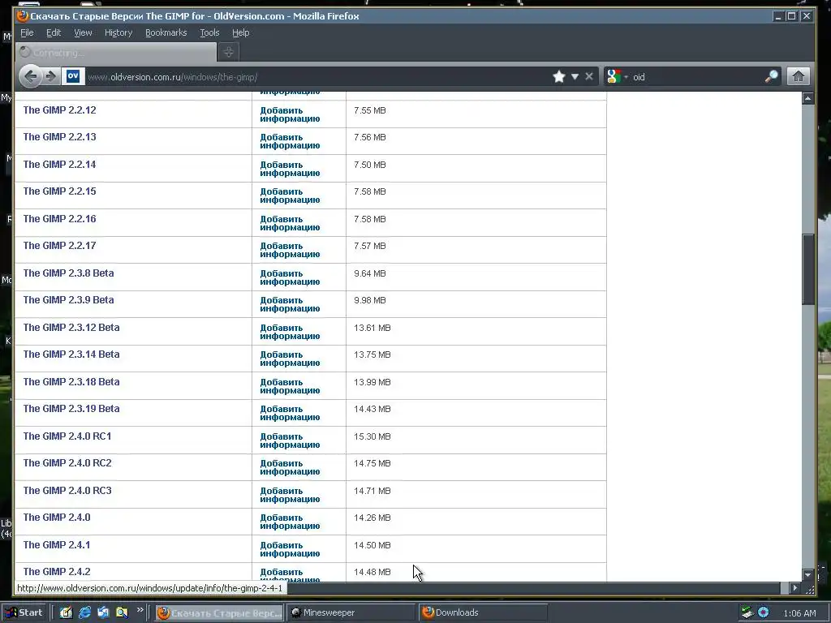Open The GIMP 2.2.12 link
Screen dimensions: 831x623
click(x=59, y=110)
